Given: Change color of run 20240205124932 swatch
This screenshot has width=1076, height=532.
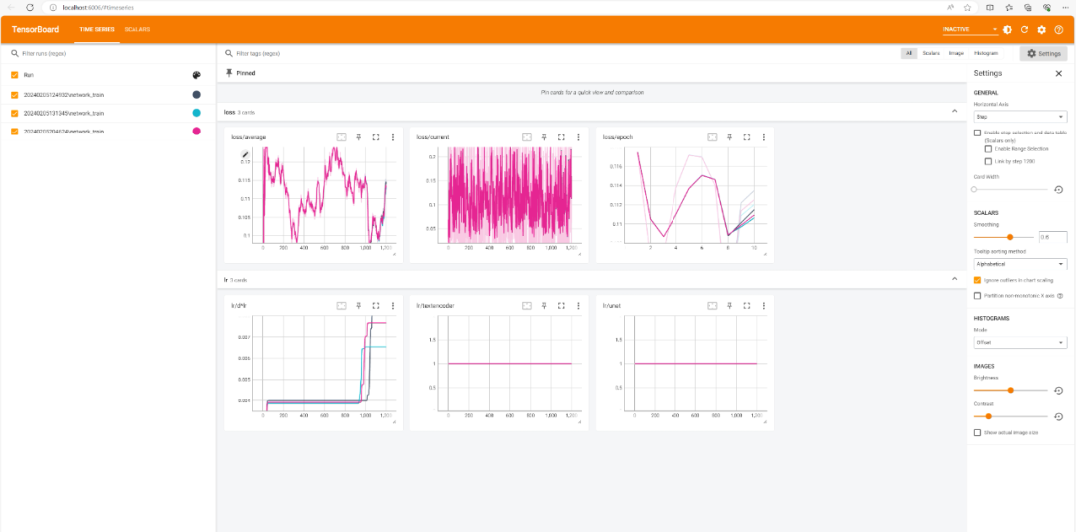Looking at the screenshot, I should pyautogui.click(x=197, y=94).
